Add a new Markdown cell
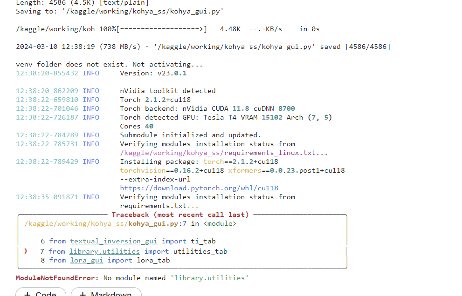The image size is (462, 296). pyautogui.click(x=106, y=293)
